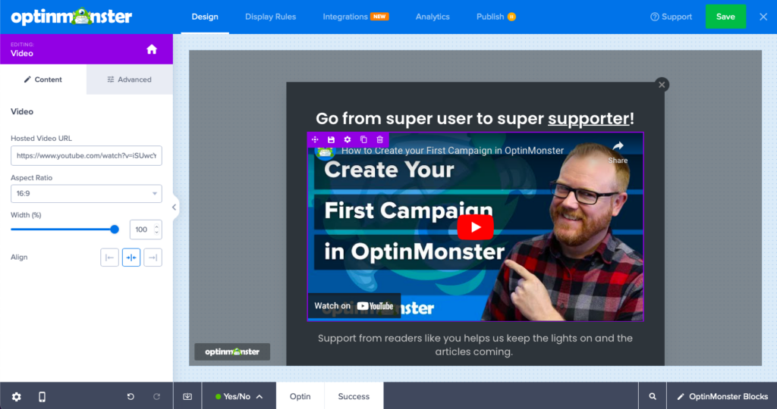Click the undo icon in bottom bar

131,397
